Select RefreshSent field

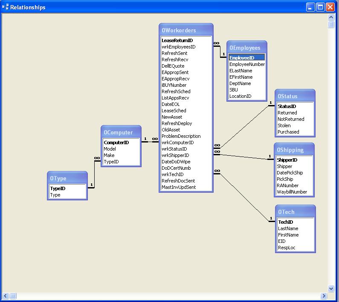click(x=186, y=53)
